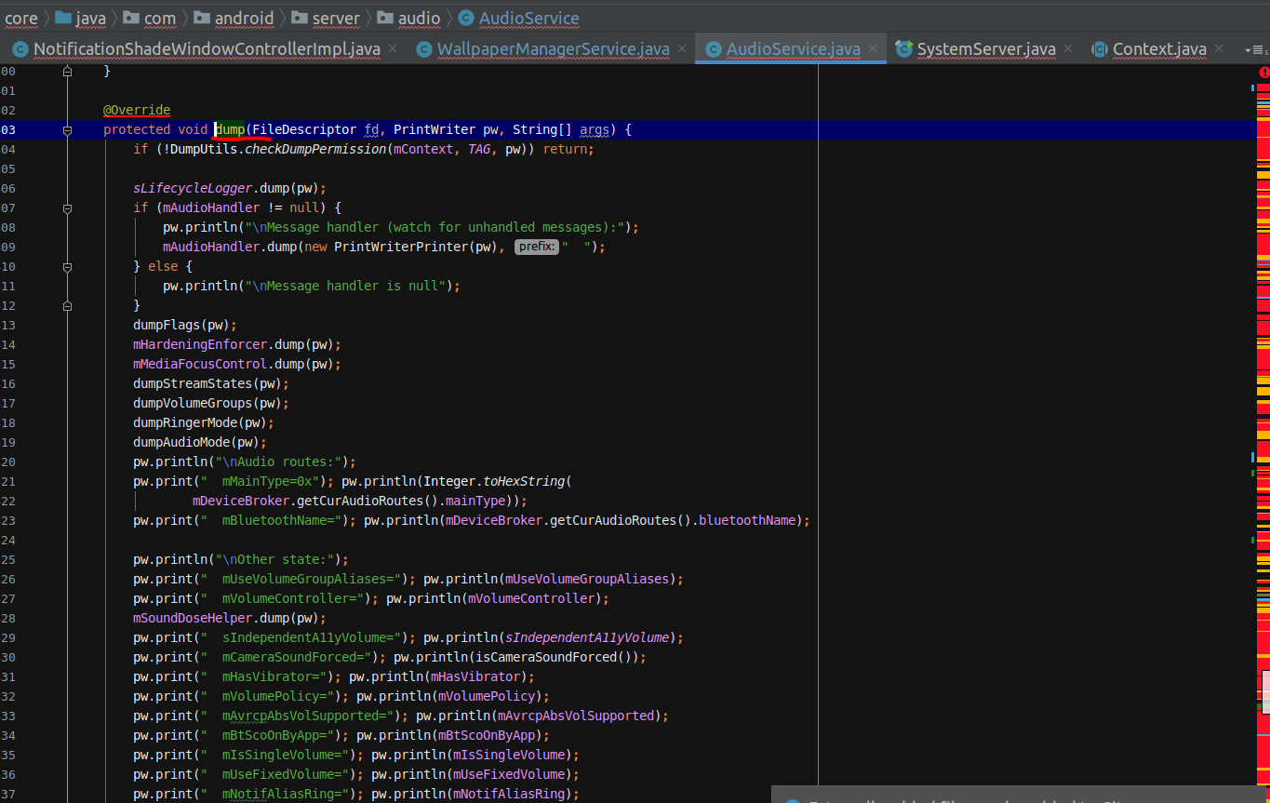The image size is (1270, 803).
Task: Click the server folder breadcrumb icon
Action: coord(299,18)
